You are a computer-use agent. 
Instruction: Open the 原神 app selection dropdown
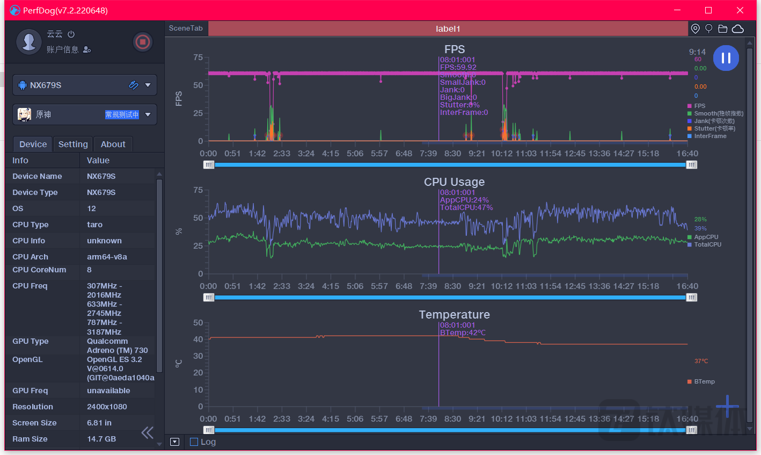pos(148,114)
